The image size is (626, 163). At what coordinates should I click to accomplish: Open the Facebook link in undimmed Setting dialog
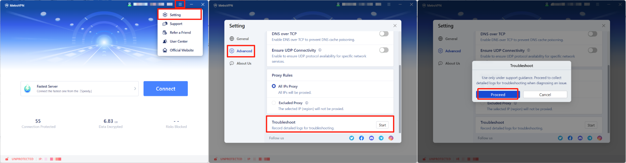[x=361, y=138]
